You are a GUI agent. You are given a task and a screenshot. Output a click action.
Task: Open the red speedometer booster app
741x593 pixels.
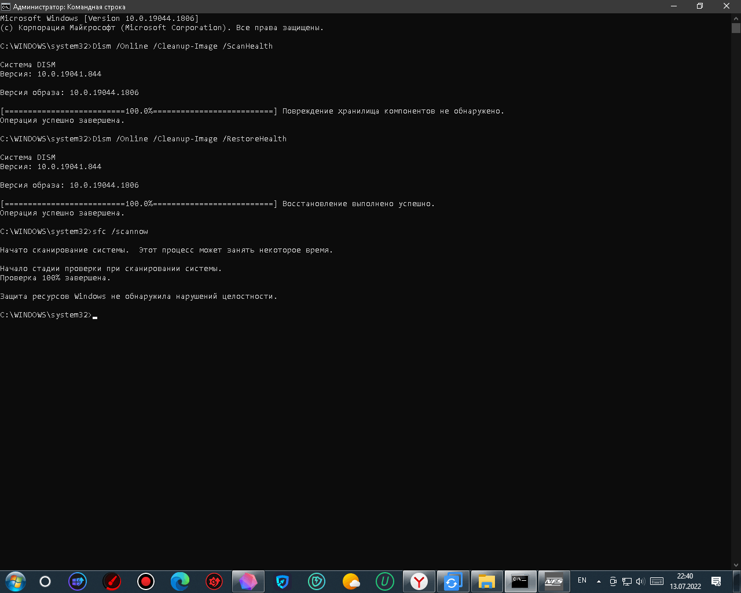[112, 581]
